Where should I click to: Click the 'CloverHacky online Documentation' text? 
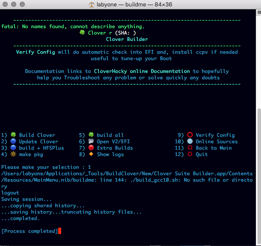click(x=142, y=71)
